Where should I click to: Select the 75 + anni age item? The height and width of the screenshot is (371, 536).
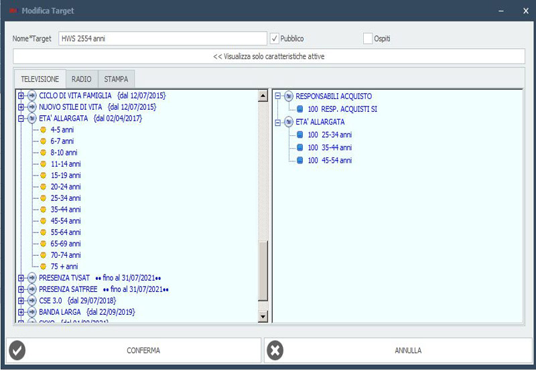point(64,267)
